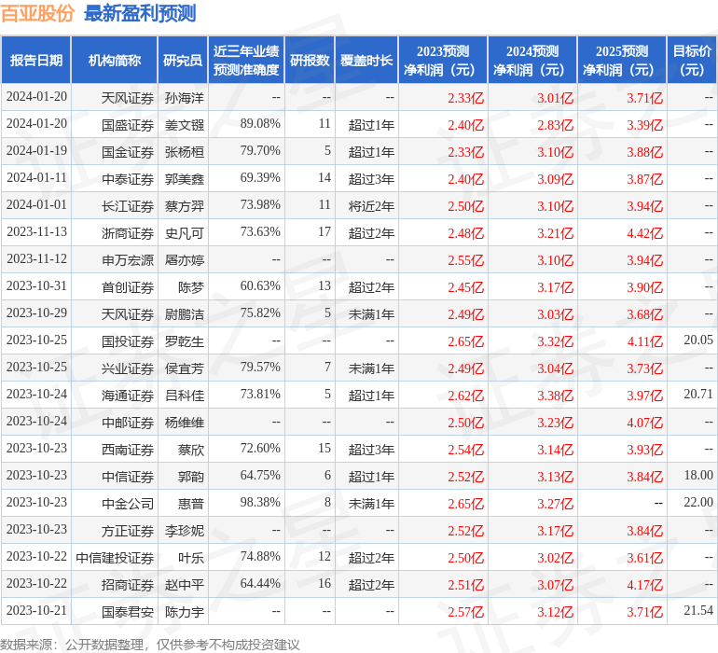Click target price 22.00
This screenshot has width=718, height=653.
(698, 502)
